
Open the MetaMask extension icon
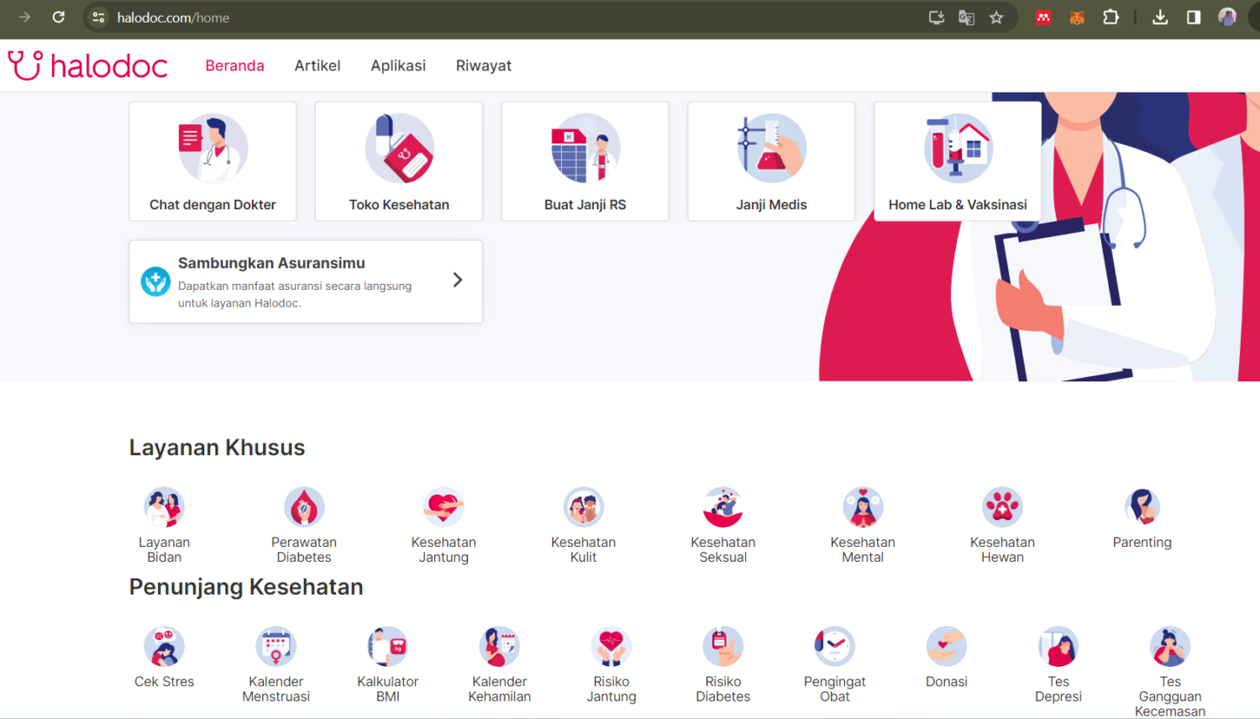tap(1077, 17)
